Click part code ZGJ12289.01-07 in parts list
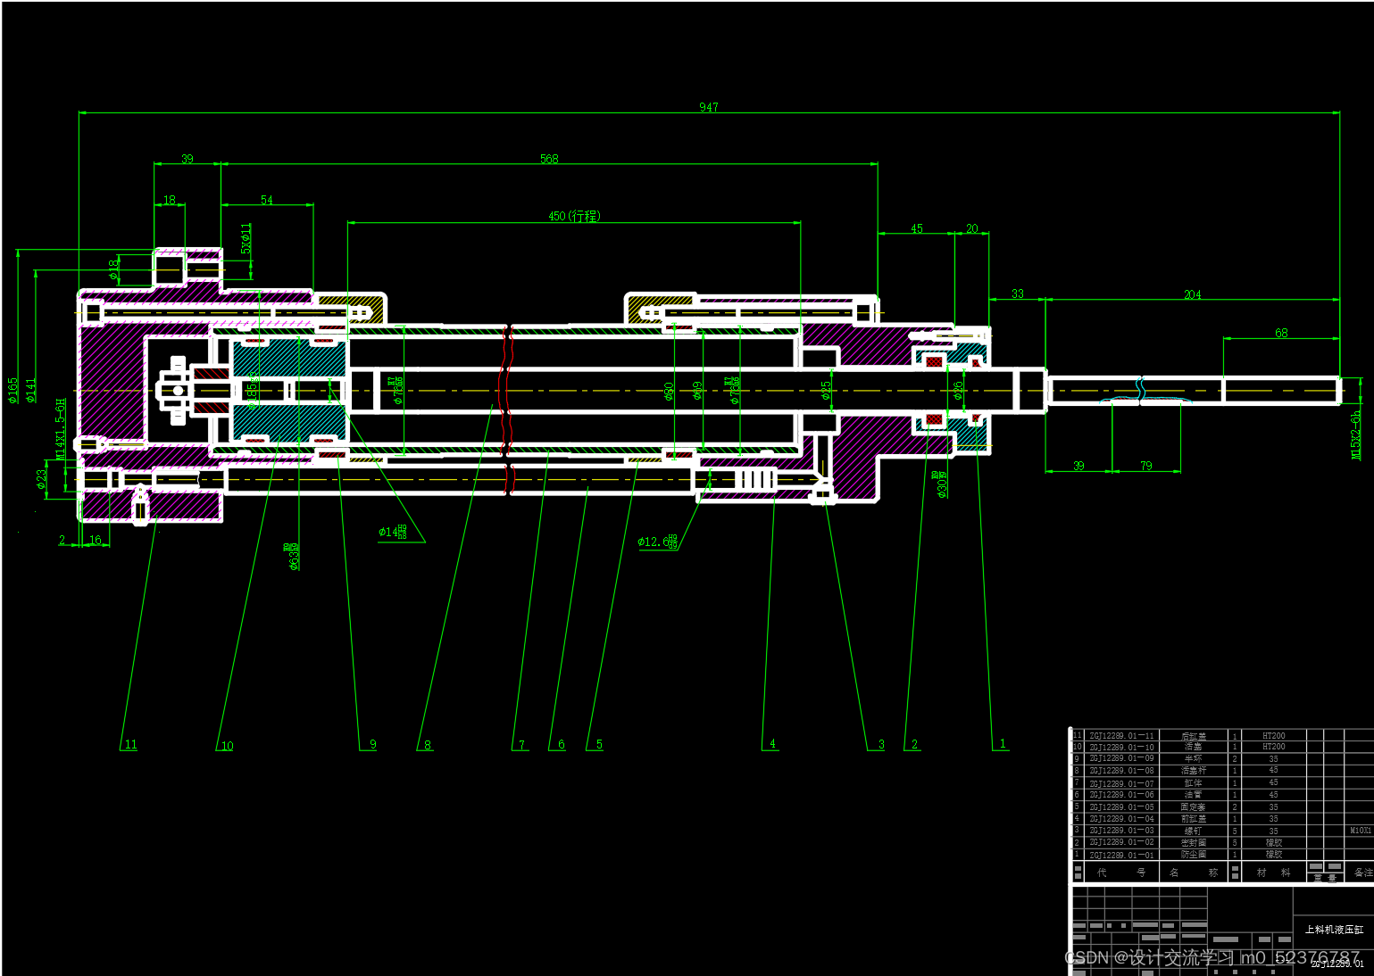Image resolution: width=1374 pixels, height=976 pixels. click(x=1121, y=783)
